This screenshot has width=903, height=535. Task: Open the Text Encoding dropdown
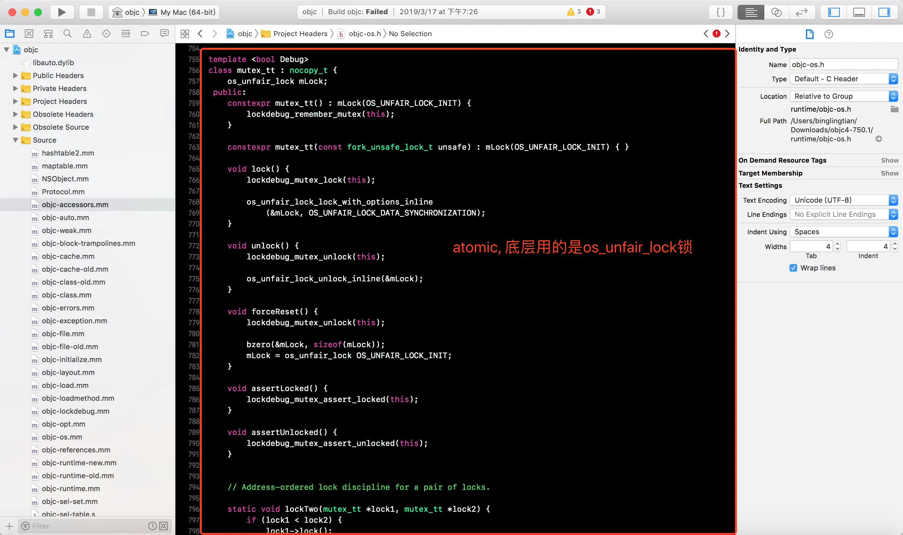click(843, 200)
